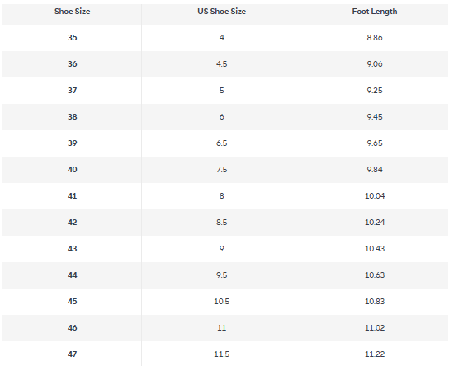Select shoe size 36 cell
Viewport: 449px width, 366px height.
coord(72,64)
